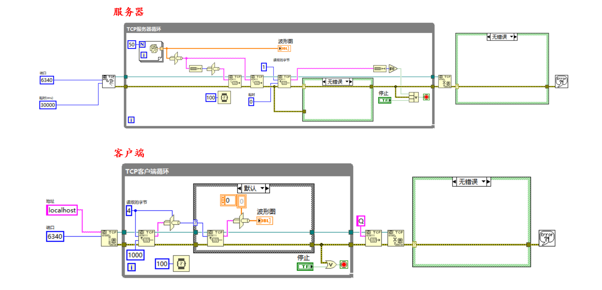Click the TCP服务器循环 loop label
This screenshot has width=602, height=290.
144,29
